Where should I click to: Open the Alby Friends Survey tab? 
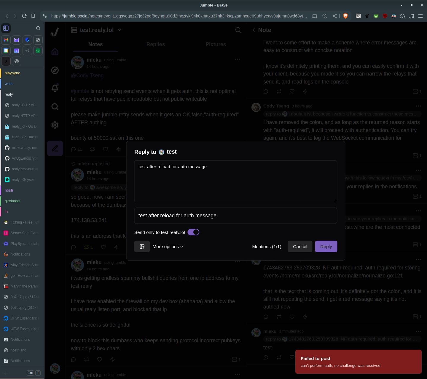22,265
